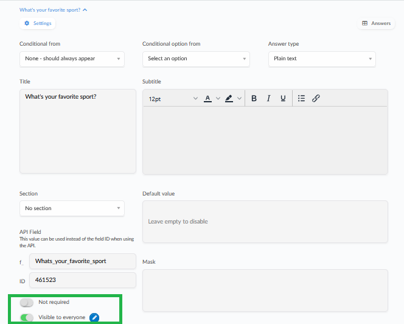Toggle the Not required switch

click(27, 303)
